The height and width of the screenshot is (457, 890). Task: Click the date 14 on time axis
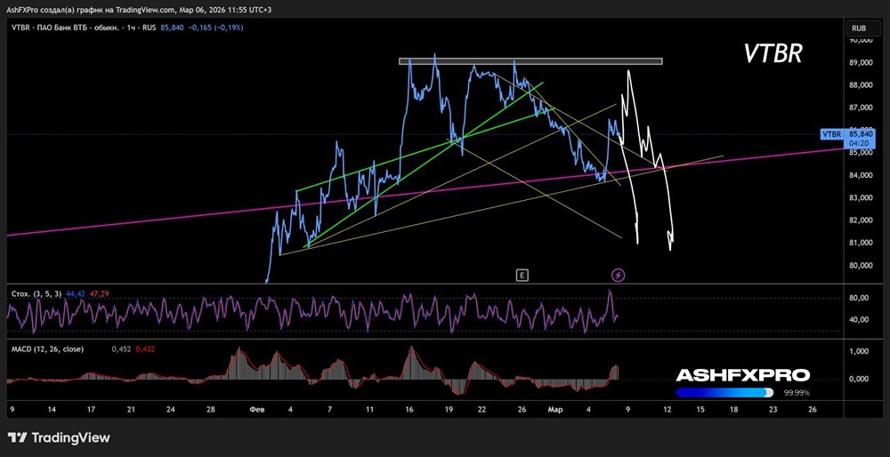[52, 409]
